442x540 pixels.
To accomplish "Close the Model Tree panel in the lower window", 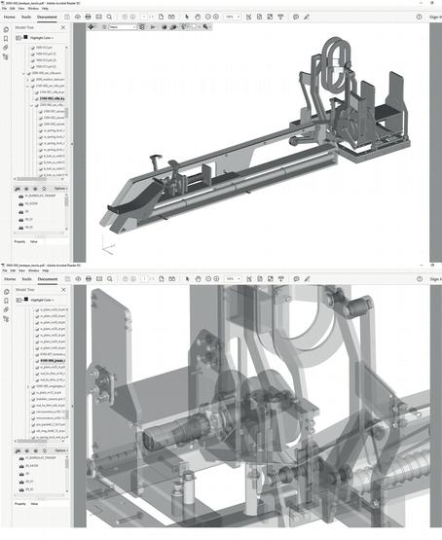I will click(x=63, y=290).
